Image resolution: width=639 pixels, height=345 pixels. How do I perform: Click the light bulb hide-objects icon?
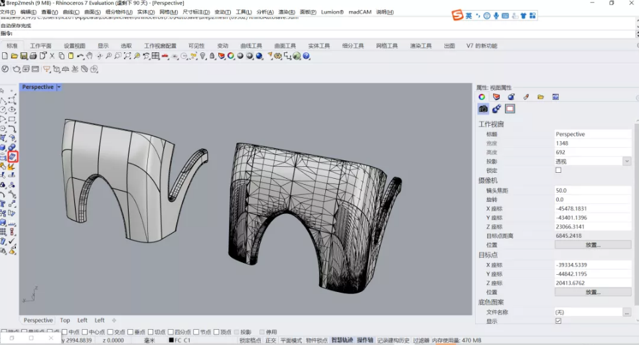click(202, 56)
